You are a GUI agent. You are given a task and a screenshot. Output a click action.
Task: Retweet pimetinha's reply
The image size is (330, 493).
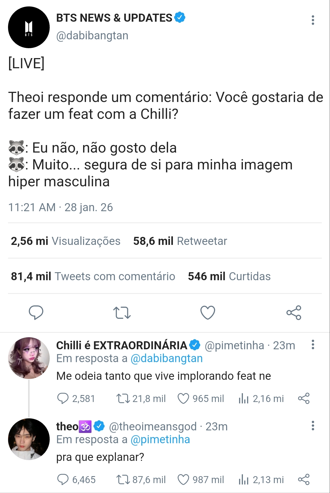click(123, 399)
